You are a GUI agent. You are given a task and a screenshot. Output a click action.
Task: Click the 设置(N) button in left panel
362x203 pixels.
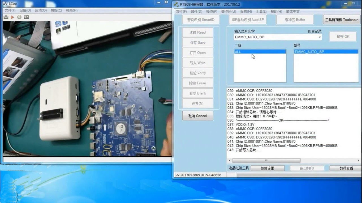pyautogui.click(x=198, y=103)
